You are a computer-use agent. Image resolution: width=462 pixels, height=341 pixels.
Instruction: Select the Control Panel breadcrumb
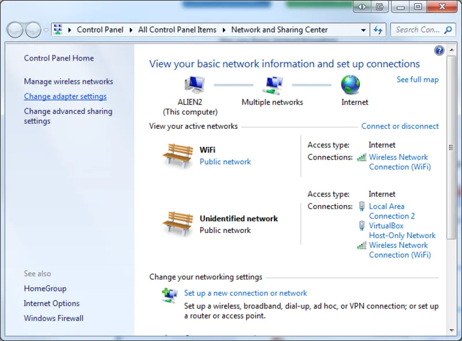(x=100, y=30)
